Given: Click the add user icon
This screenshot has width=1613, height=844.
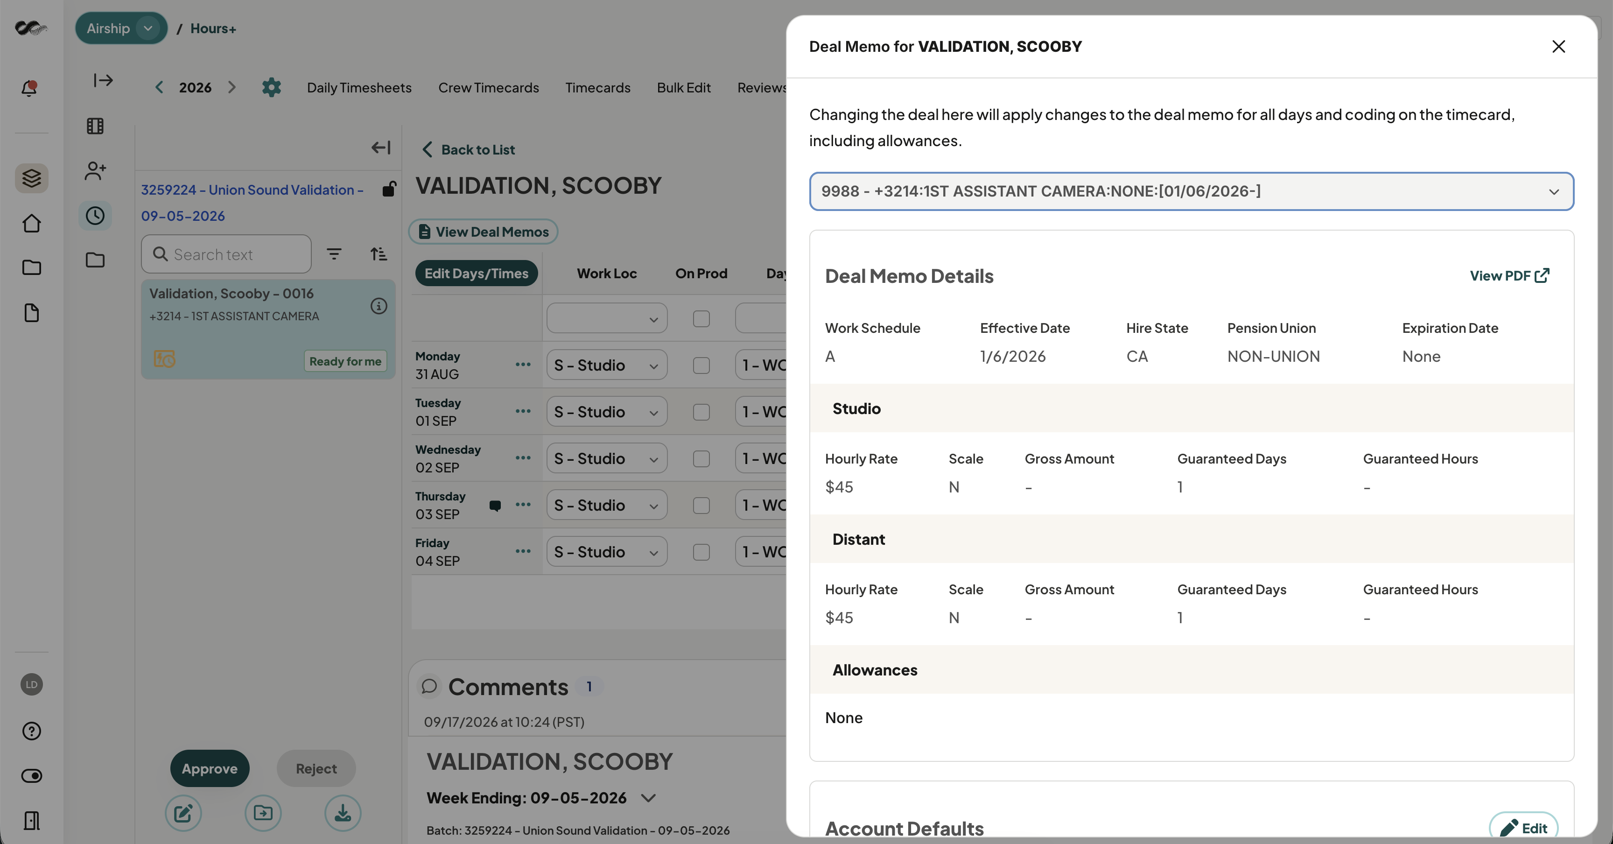Looking at the screenshot, I should click(x=95, y=171).
